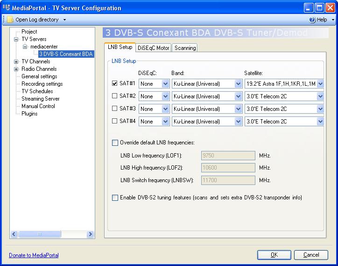
Task: Switch to the DiSEqC Motor tab
Action: coord(154,48)
